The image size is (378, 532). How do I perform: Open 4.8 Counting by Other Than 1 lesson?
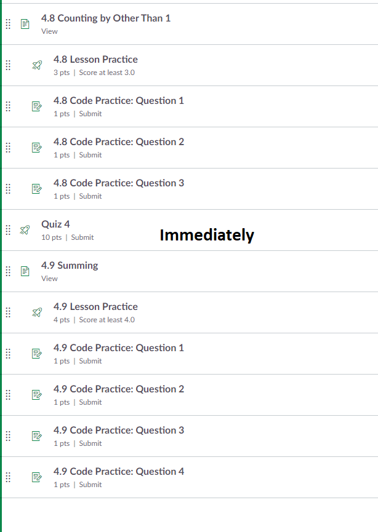point(106,18)
